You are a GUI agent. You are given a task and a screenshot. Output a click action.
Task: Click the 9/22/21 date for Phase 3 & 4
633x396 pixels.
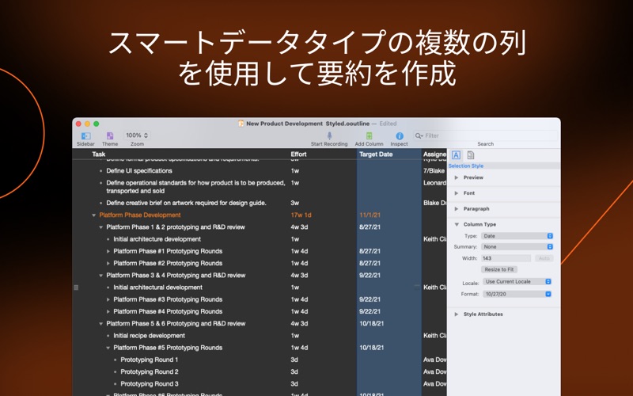[370, 275]
